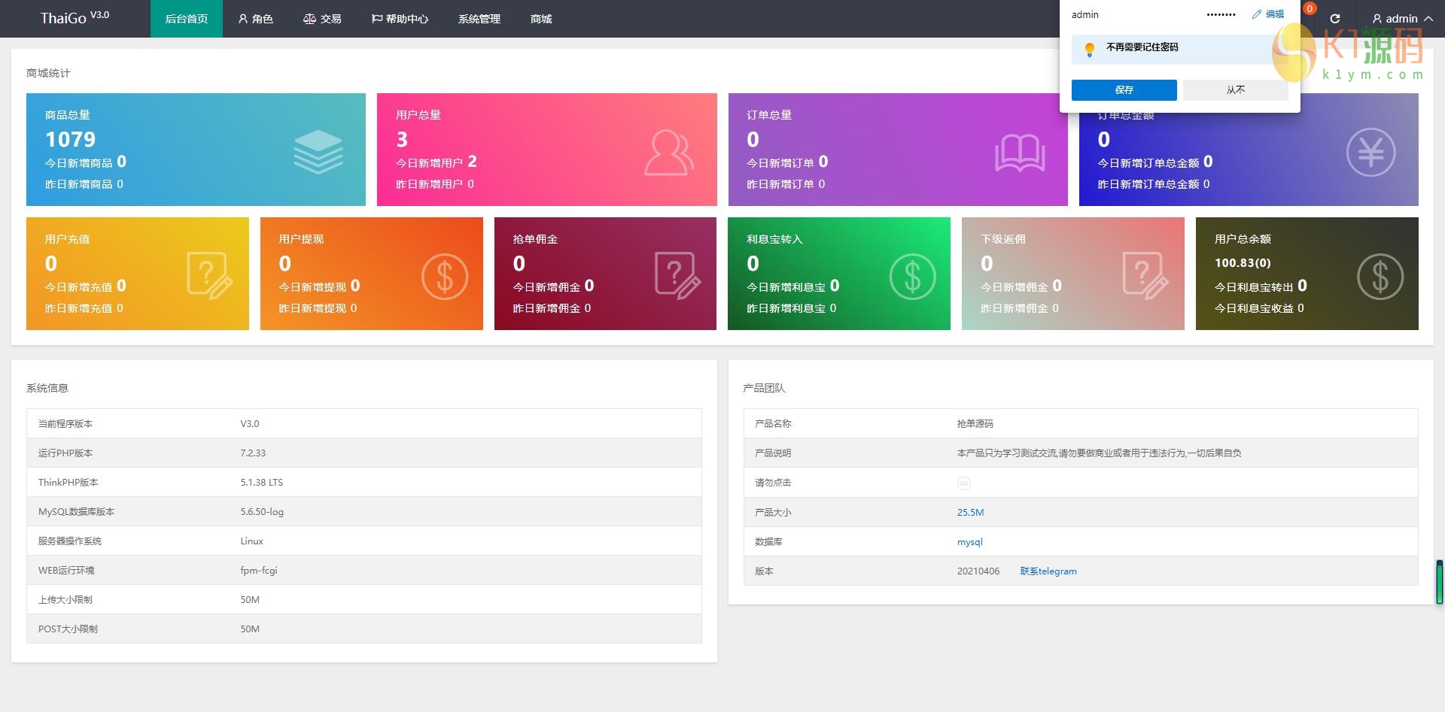Click the yen icon on 订单总金额 card
This screenshot has height=712, width=1445.
(x=1370, y=153)
